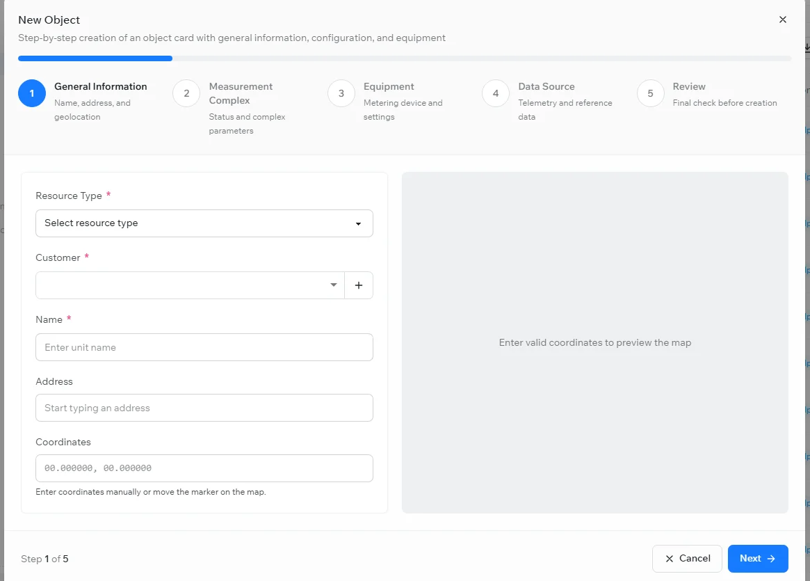
Task: Click the step 5 circle number
Action: (x=650, y=93)
